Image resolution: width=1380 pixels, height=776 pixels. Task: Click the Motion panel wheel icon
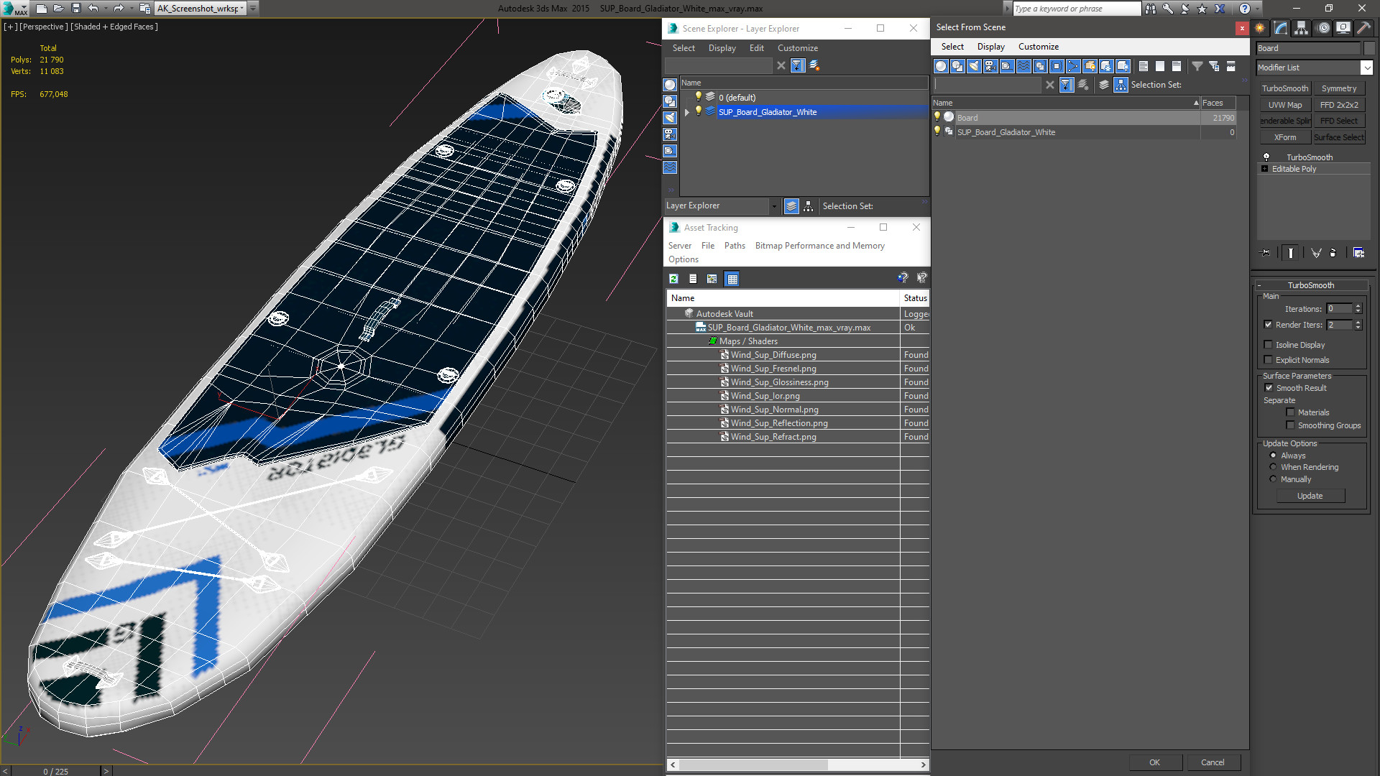pyautogui.click(x=1323, y=28)
